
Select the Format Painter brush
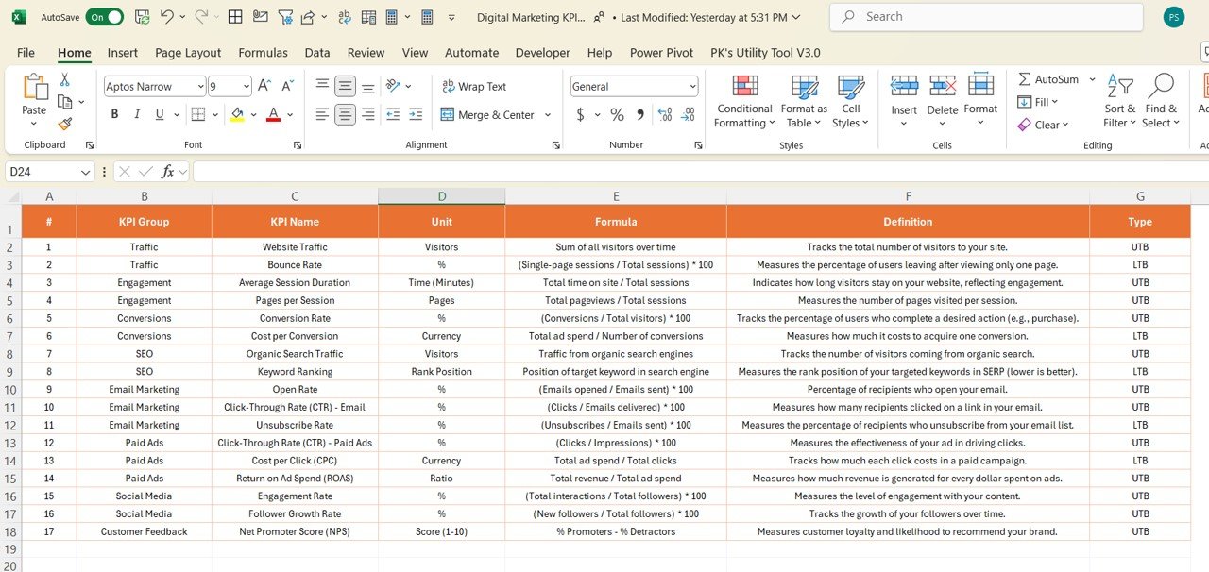65,124
